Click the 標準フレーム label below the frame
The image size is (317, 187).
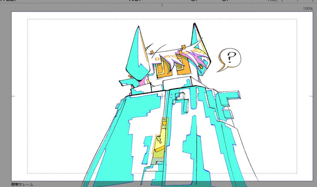22,185
